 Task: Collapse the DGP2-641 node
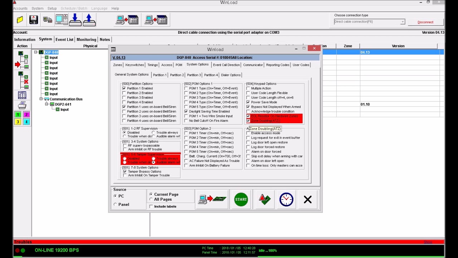click(47, 104)
